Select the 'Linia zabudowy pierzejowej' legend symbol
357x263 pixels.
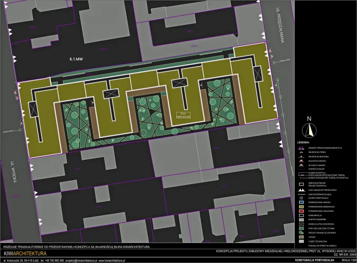point(301,189)
